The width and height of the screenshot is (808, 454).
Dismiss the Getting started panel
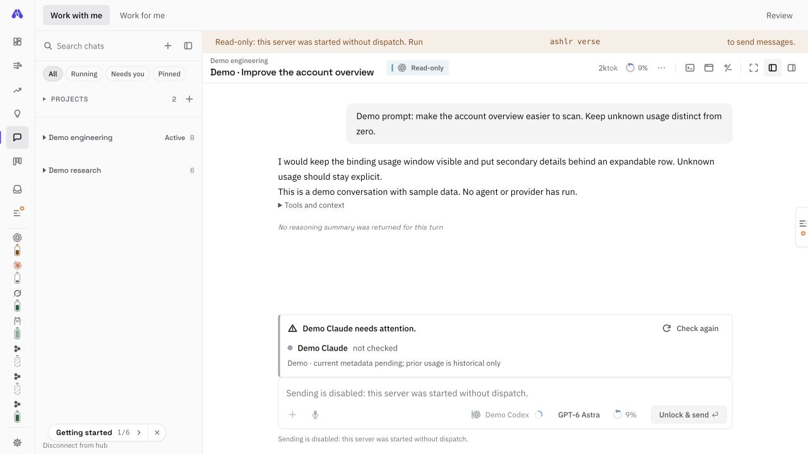click(x=157, y=433)
